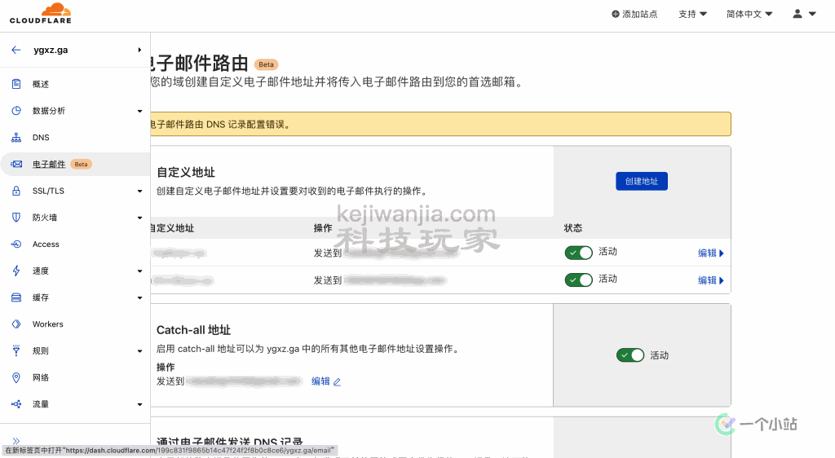Toggle second custom address 活动 switch
The width and height of the screenshot is (835, 458).
[x=578, y=280]
